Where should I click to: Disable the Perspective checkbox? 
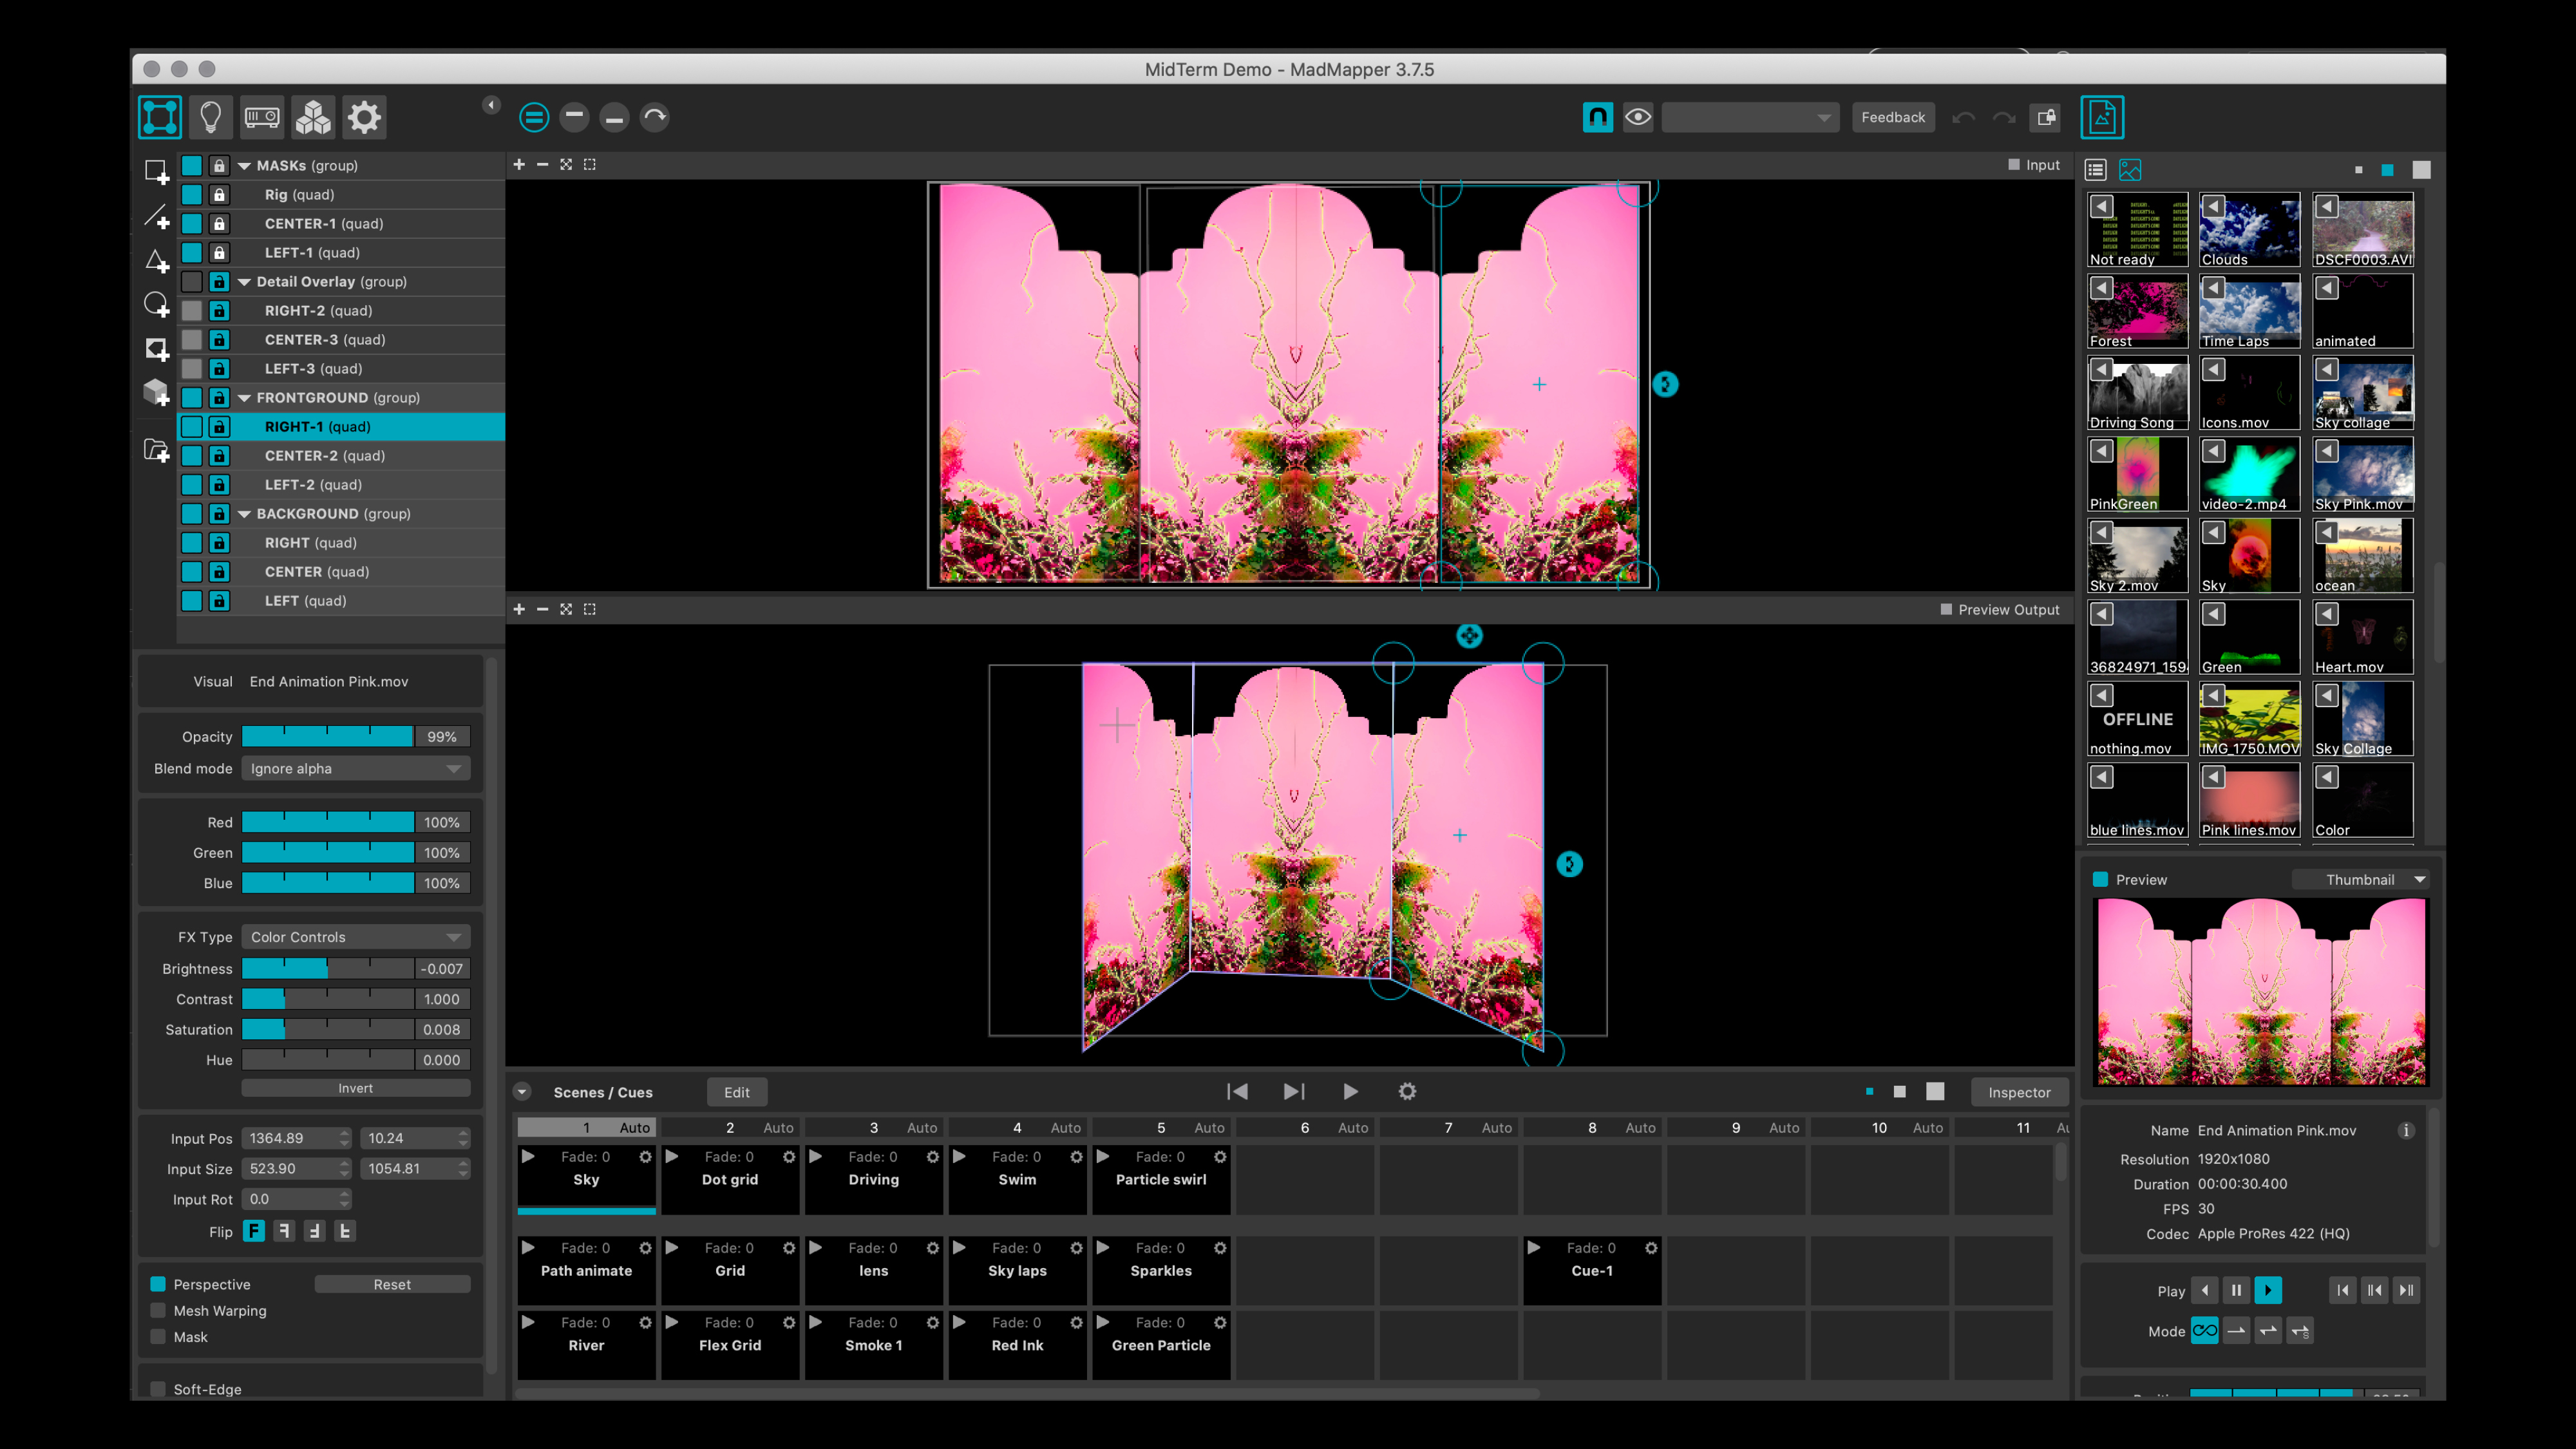pos(158,1284)
